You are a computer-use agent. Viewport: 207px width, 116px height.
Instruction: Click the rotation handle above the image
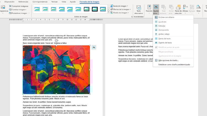[56, 41]
